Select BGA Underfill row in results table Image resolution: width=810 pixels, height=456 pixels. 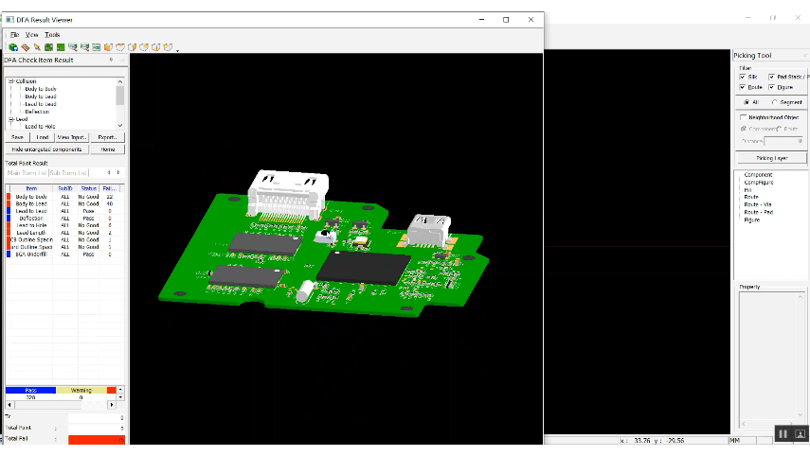coord(65,254)
